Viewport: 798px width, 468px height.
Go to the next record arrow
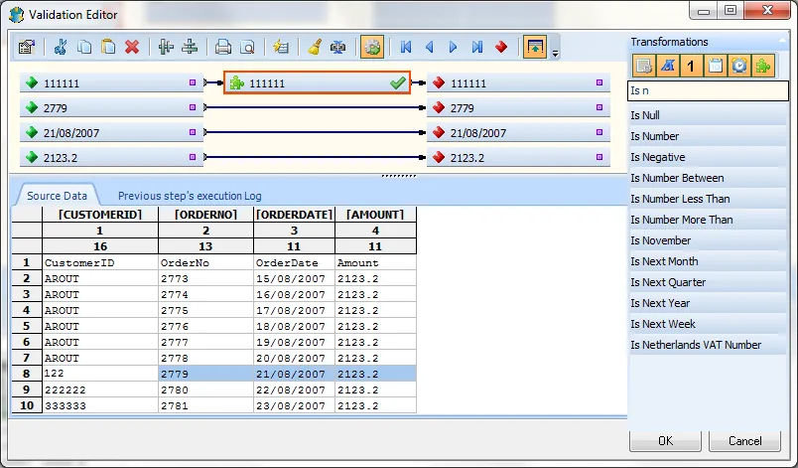point(453,48)
